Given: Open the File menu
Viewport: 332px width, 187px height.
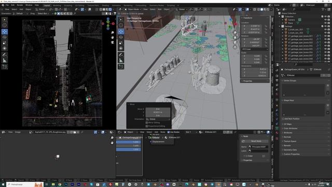Looking at the screenshot, I should 7,5.
